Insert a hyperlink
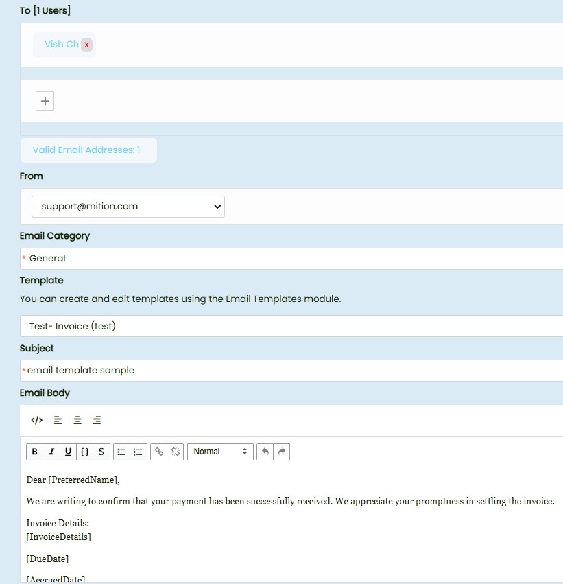563x584 pixels. pyautogui.click(x=159, y=452)
